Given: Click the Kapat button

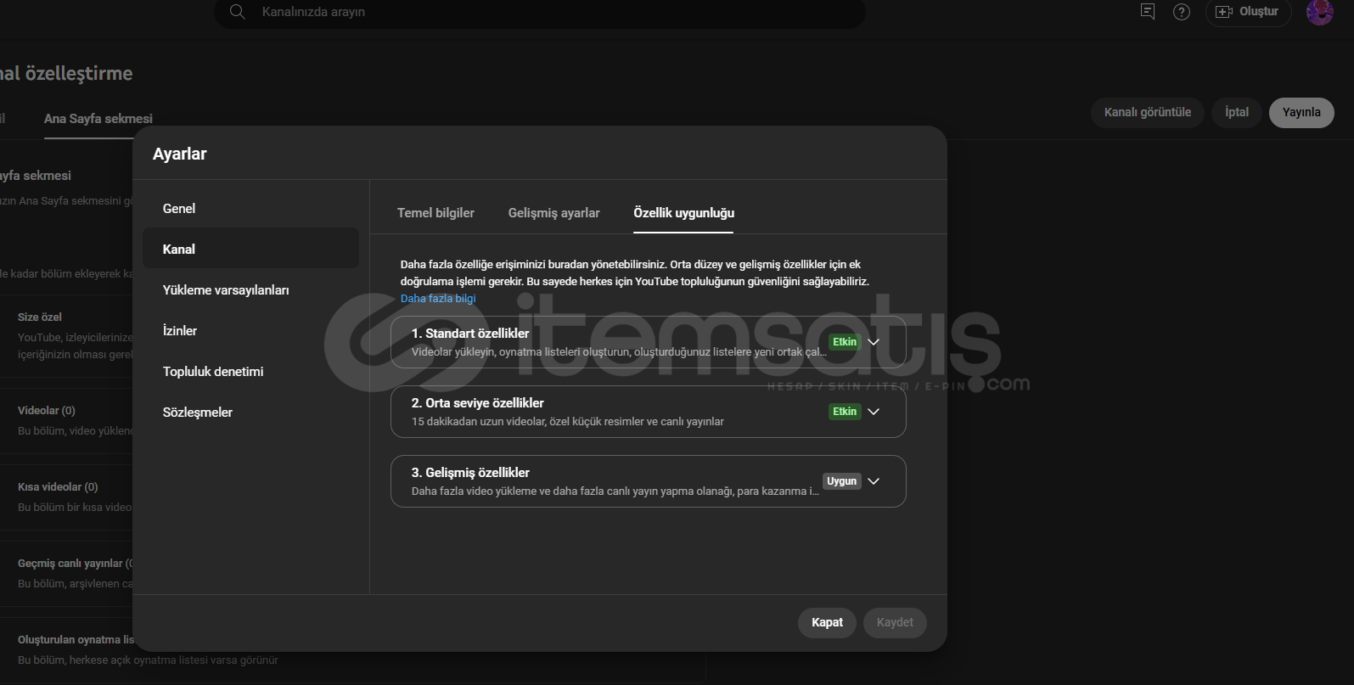Looking at the screenshot, I should click(x=827, y=622).
